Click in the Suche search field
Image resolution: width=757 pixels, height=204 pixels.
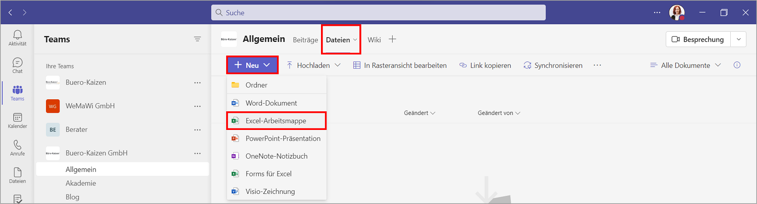(378, 13)
